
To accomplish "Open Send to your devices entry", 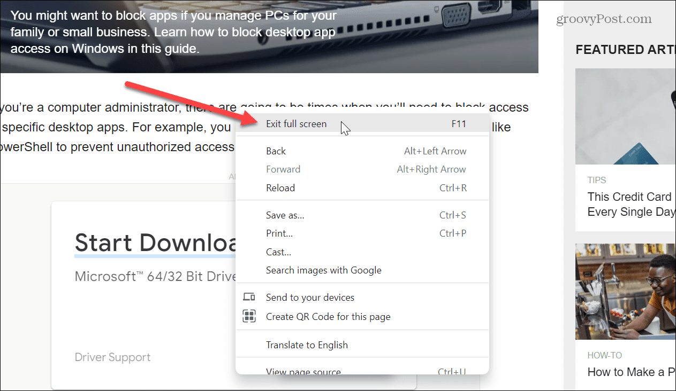I will click(x=362, y=298).
